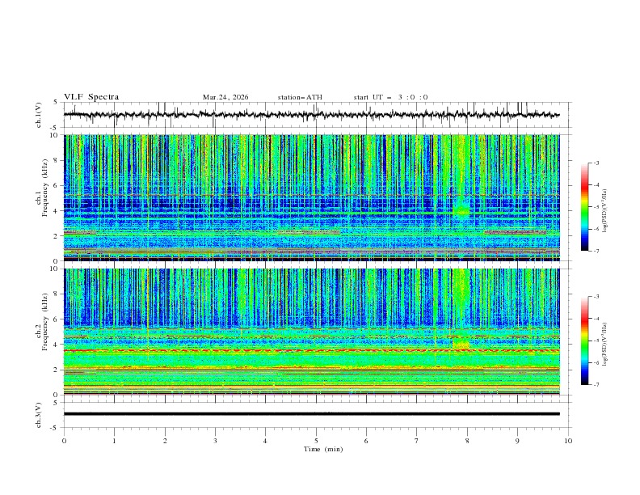Click the start UT time label

tap(390, 97)
